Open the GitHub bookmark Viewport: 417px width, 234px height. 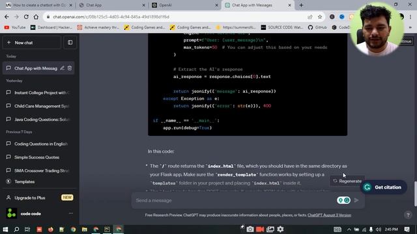[x=317, y=27]
